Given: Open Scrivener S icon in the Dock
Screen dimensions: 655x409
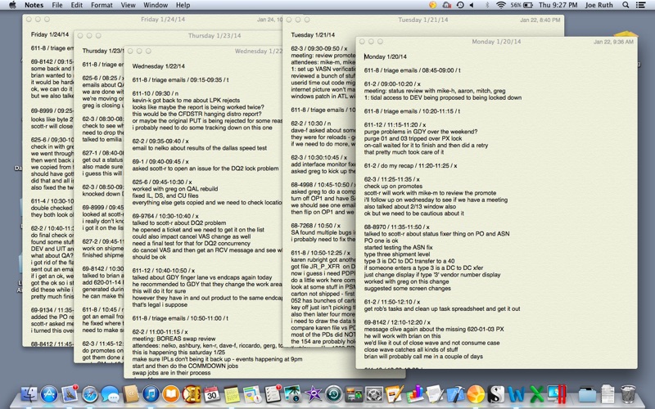Looking at the screenshot, I should click(x=495, y=394).
